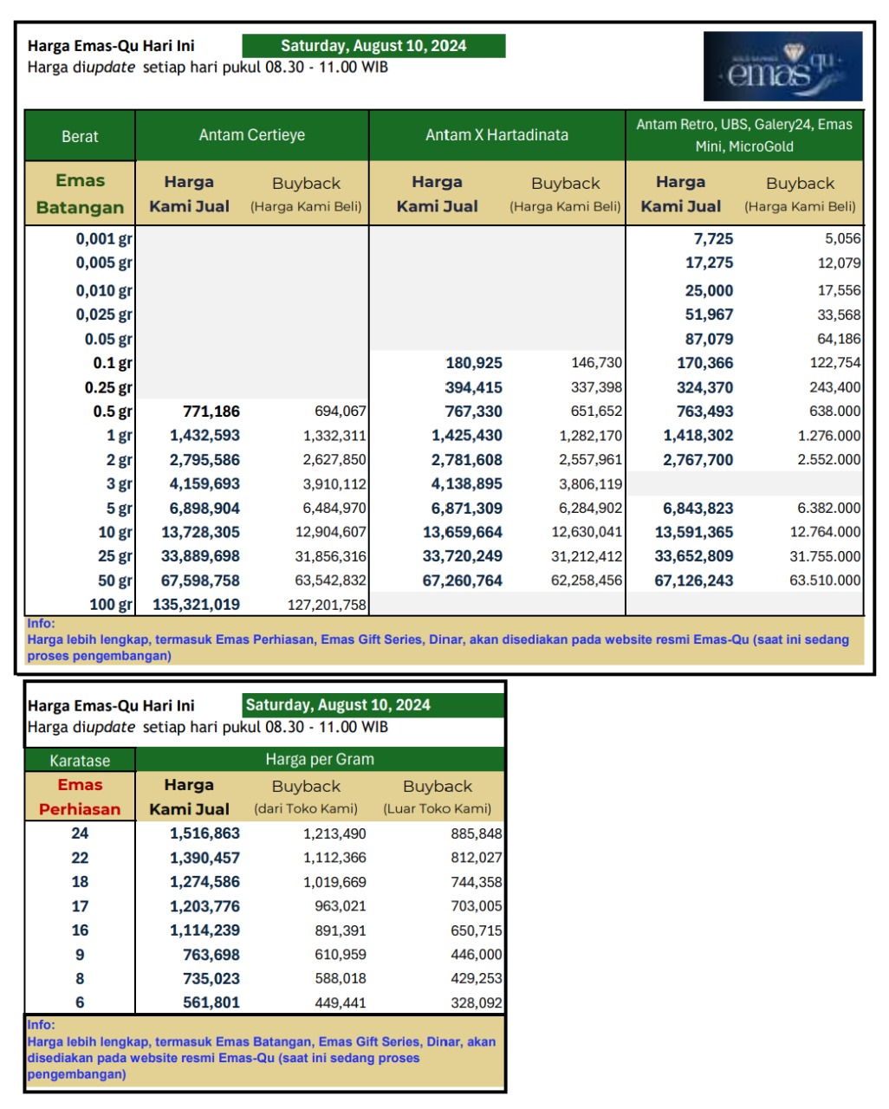Select the 24 karat row label
Viewport: 889px width, 1109px height.
(x=80, y=833)
